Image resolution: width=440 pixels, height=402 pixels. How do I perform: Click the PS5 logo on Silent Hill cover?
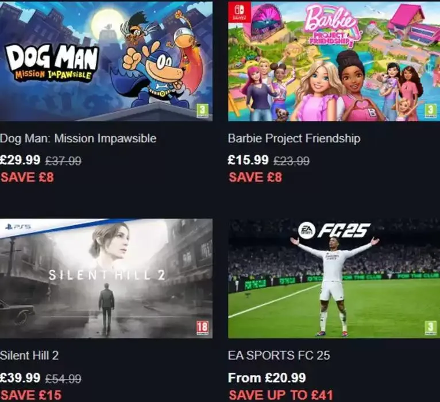[18, 226]
